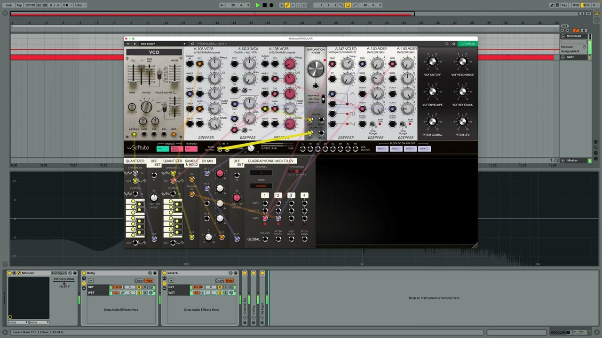Toggle the MIDI map mode button
Image resolution: width=602 pixels, height=338 pixels.
coord(576,5)
